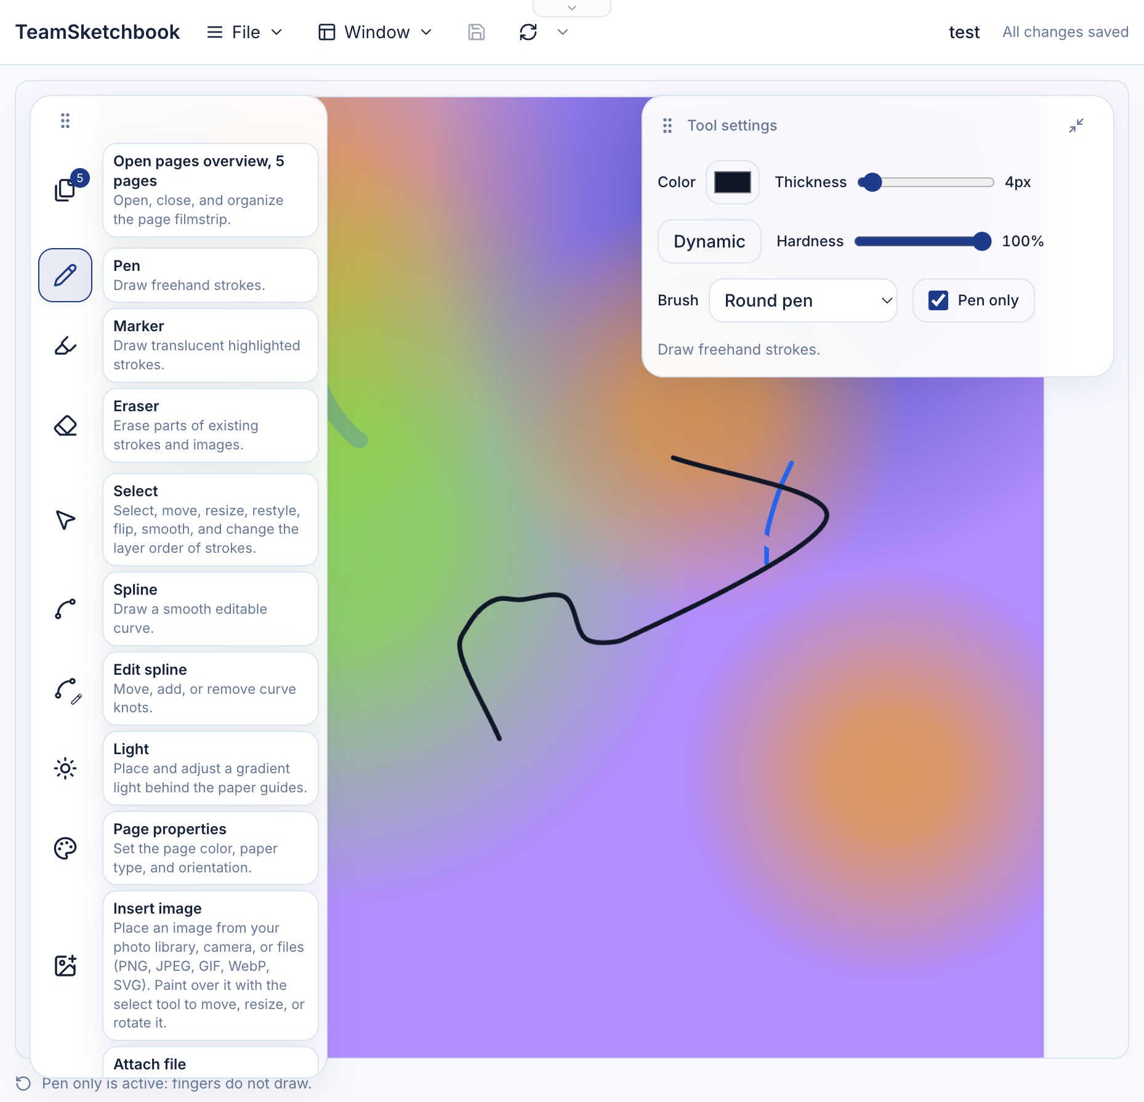The image size is (1144, 1102).
Task: Click the Page properties description card
Action: click(211, 848)
